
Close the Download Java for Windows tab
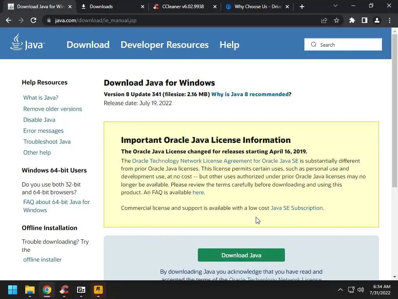[70, 7]
